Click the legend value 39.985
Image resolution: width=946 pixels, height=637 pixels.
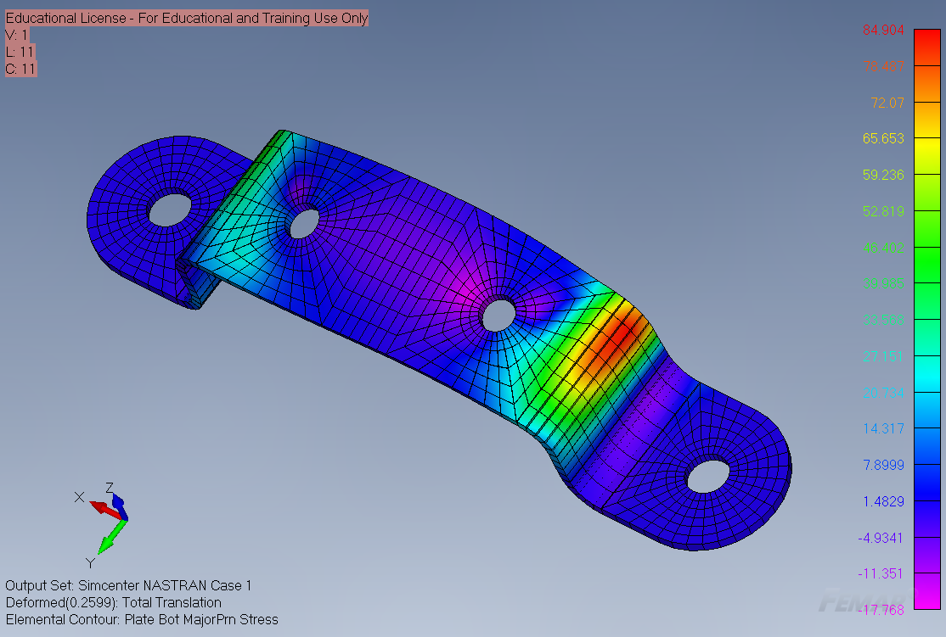883,283
